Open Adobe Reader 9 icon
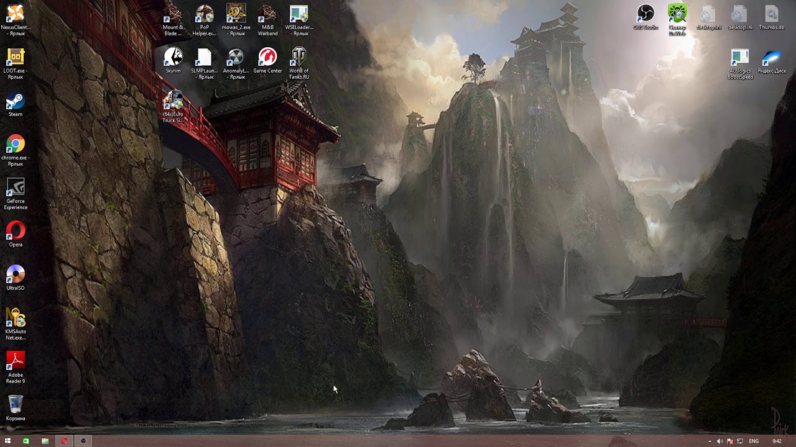The width and height of the screenshot is (796, 447). [x=16, y=368]
